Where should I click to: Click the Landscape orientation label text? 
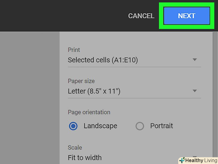(x=100, y=126)
